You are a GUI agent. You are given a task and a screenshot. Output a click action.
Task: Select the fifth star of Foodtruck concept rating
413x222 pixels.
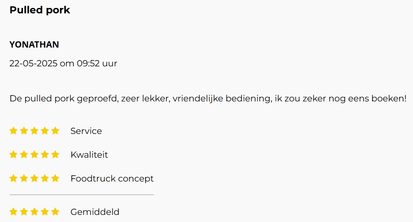coord(55,178)
